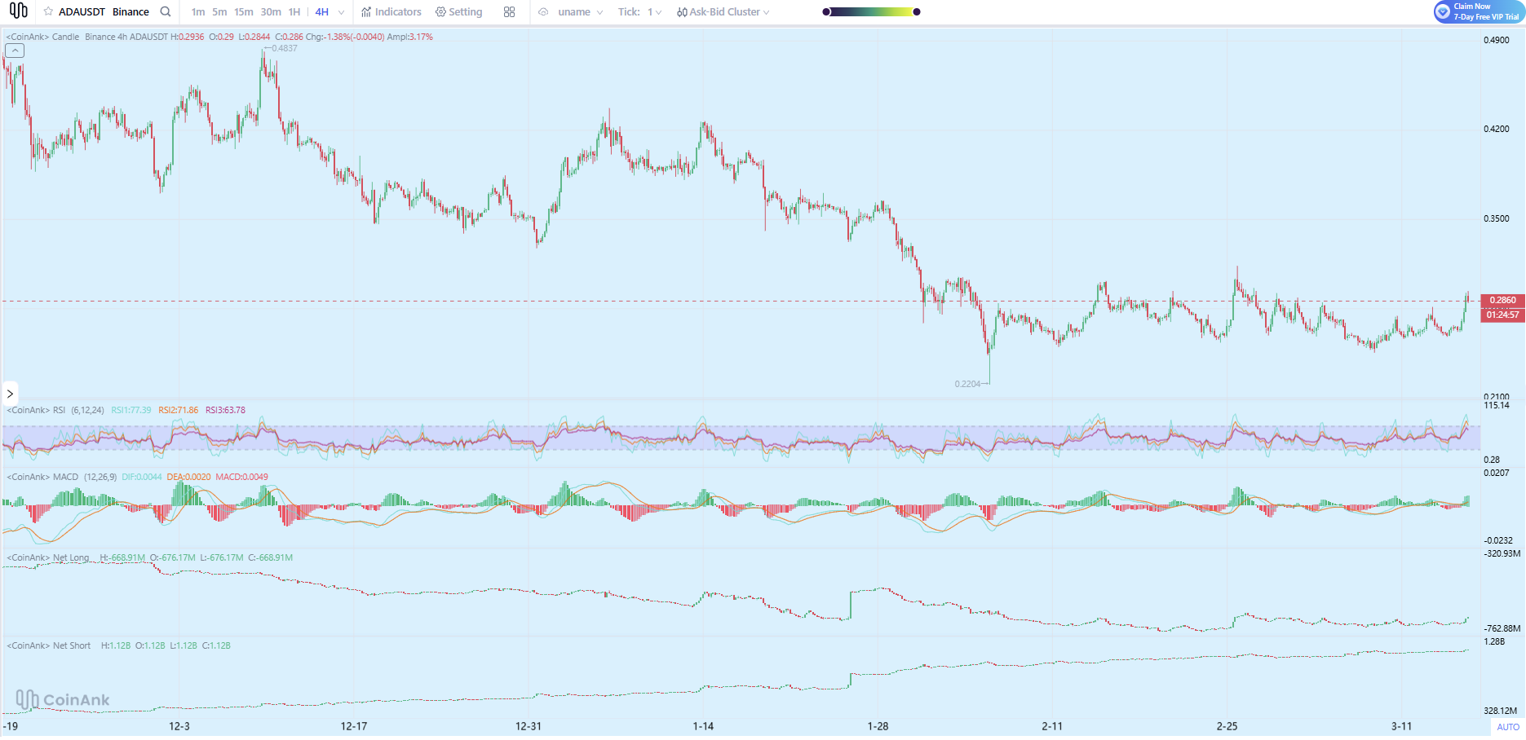Click the cloud save icon
This screenshot has height=740, width=1526.
(x=543, y=12)
